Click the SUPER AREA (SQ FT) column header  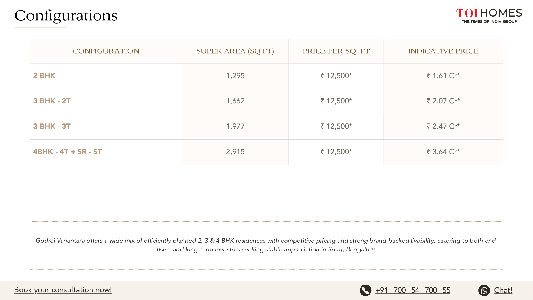coord(235,51)
